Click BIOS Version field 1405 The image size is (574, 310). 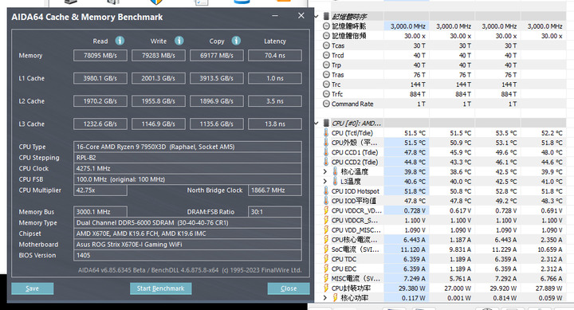[187, 255]
